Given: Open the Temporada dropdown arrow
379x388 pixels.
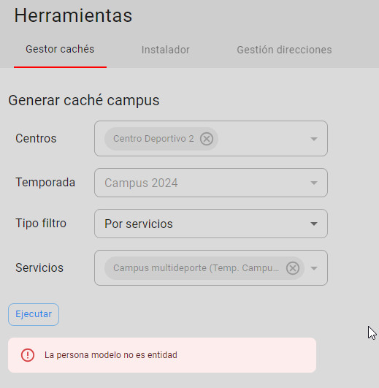Looking at the screenshot, I should pyautogui.click(x=314, y=183).
